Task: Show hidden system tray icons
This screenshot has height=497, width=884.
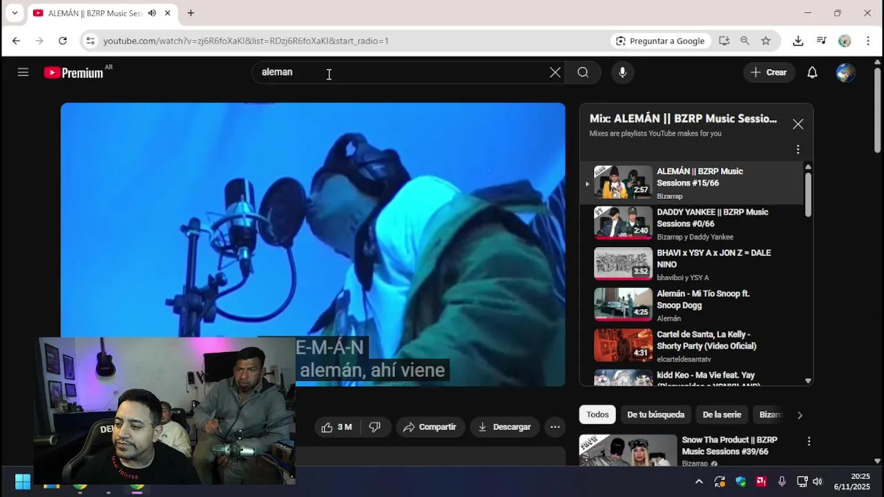Action: pyautogui.click(x=699, y=482)
